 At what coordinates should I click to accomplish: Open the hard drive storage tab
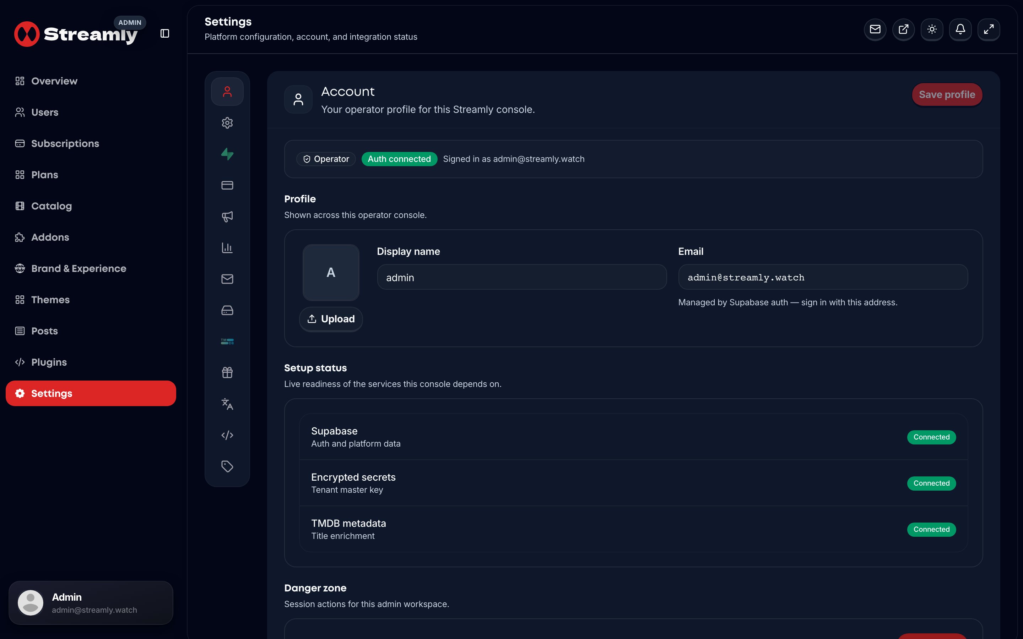coord(227,310)
